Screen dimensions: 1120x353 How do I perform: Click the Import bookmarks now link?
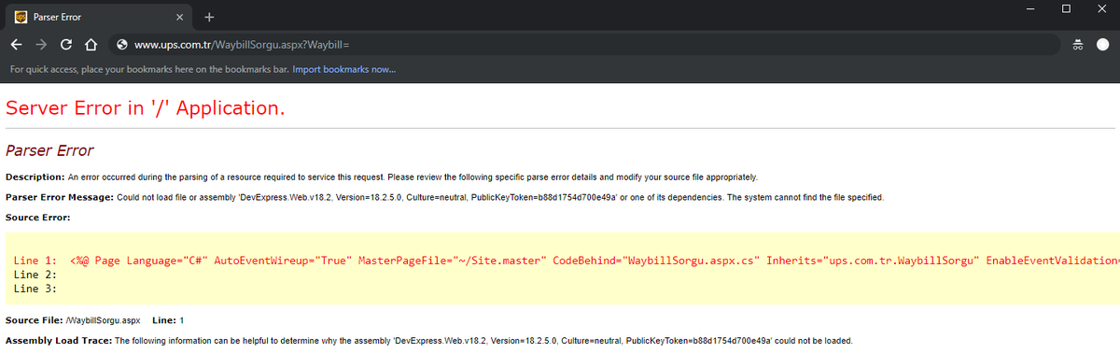click(x=343, y=69)
